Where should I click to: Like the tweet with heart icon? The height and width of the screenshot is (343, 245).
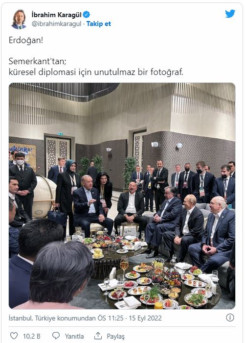(x=14, y=336)
